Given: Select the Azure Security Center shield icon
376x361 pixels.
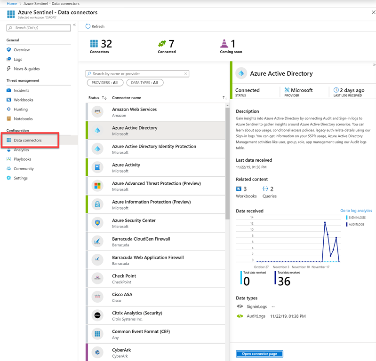Looking at the screenshot, I should coord(97,223).
